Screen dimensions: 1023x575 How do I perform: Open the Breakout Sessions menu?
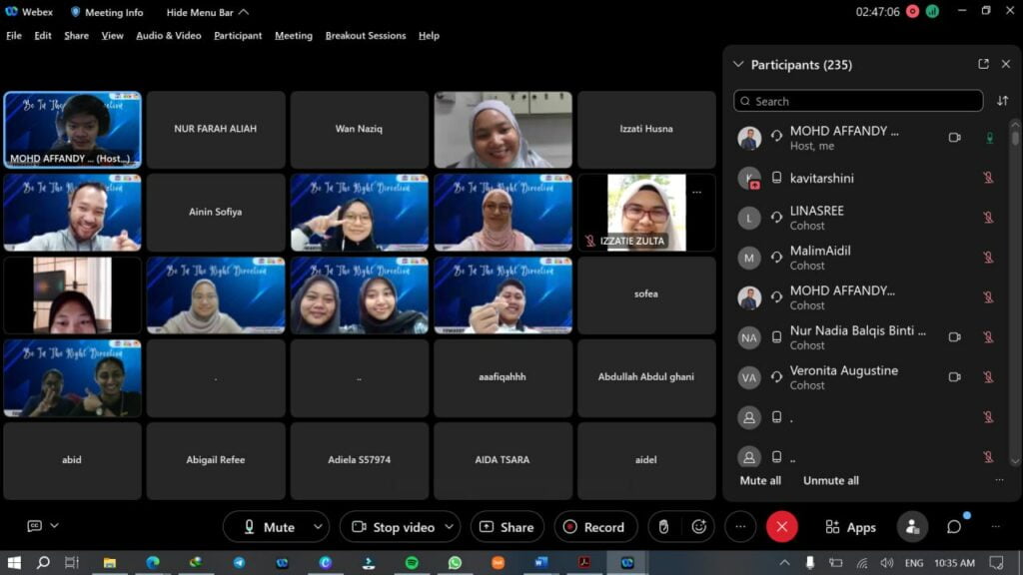coord(365,35)
